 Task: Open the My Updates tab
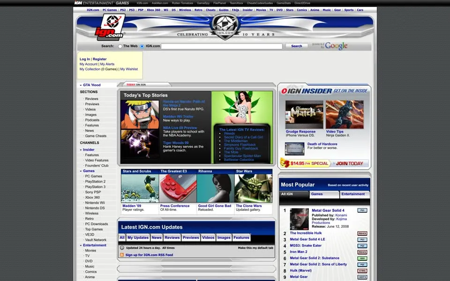point(138,238)
